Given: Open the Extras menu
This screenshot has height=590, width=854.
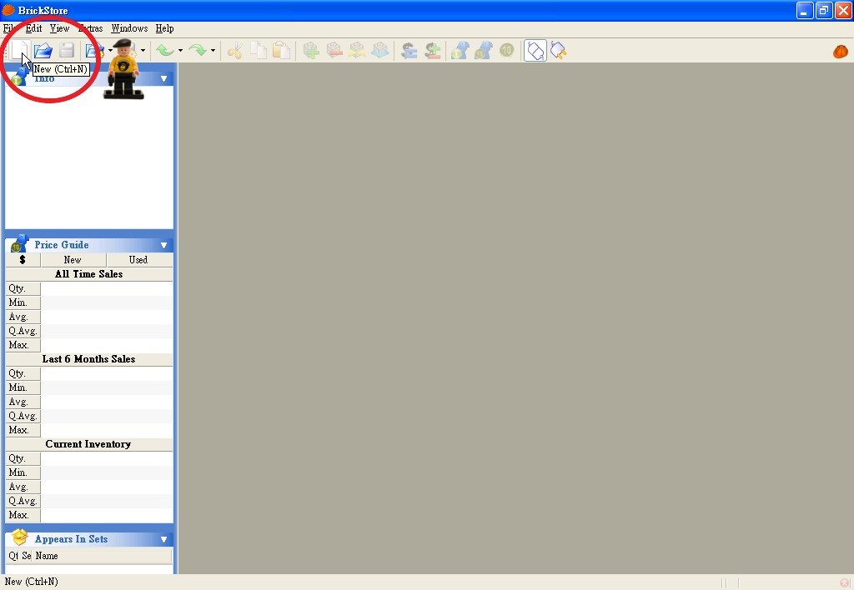Looking at the screenshot, I should click(90, 28).
